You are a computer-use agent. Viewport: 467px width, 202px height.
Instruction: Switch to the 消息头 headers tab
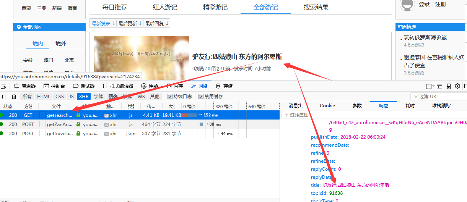[x=295, y=106]
